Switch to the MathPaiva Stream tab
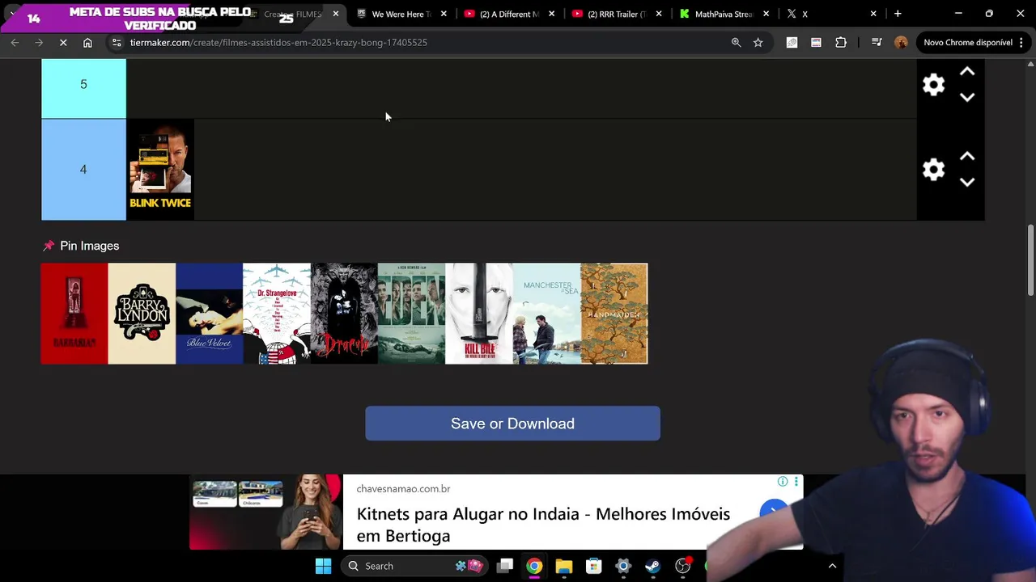Image resolution: width=1036 pixels, height=582 pixels. 724,14
